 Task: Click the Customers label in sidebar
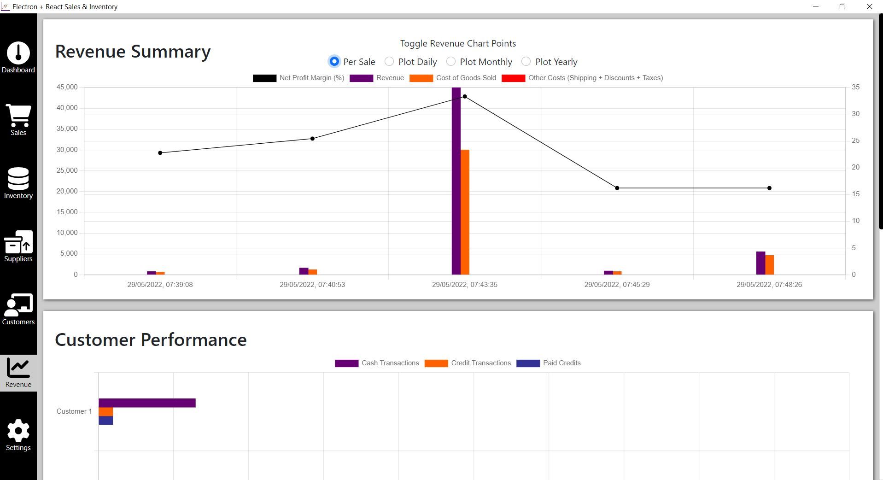coord(18,322)
